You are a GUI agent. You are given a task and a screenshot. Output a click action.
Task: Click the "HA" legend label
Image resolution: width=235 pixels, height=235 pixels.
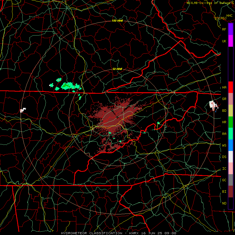pyautogui.click(x=224, y=87)
